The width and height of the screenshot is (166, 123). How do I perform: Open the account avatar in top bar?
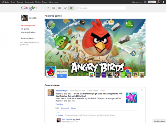[x=159, y=2]
